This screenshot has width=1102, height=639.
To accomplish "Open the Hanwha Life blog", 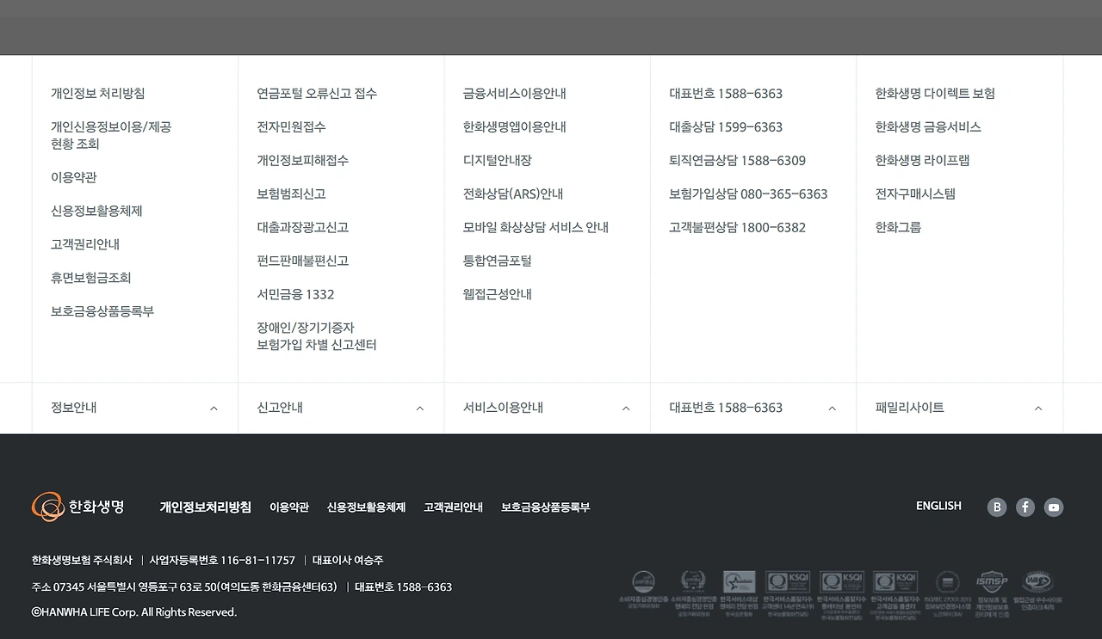I will click(996, 507).
